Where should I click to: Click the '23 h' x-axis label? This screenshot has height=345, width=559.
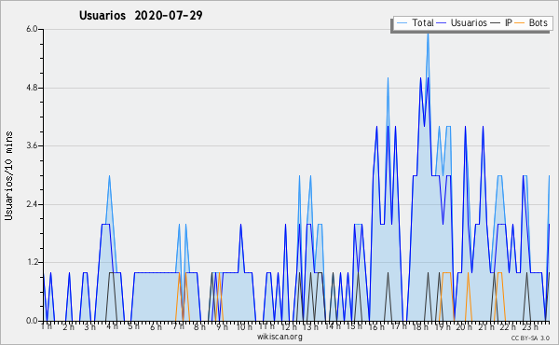tap(530, 326)
